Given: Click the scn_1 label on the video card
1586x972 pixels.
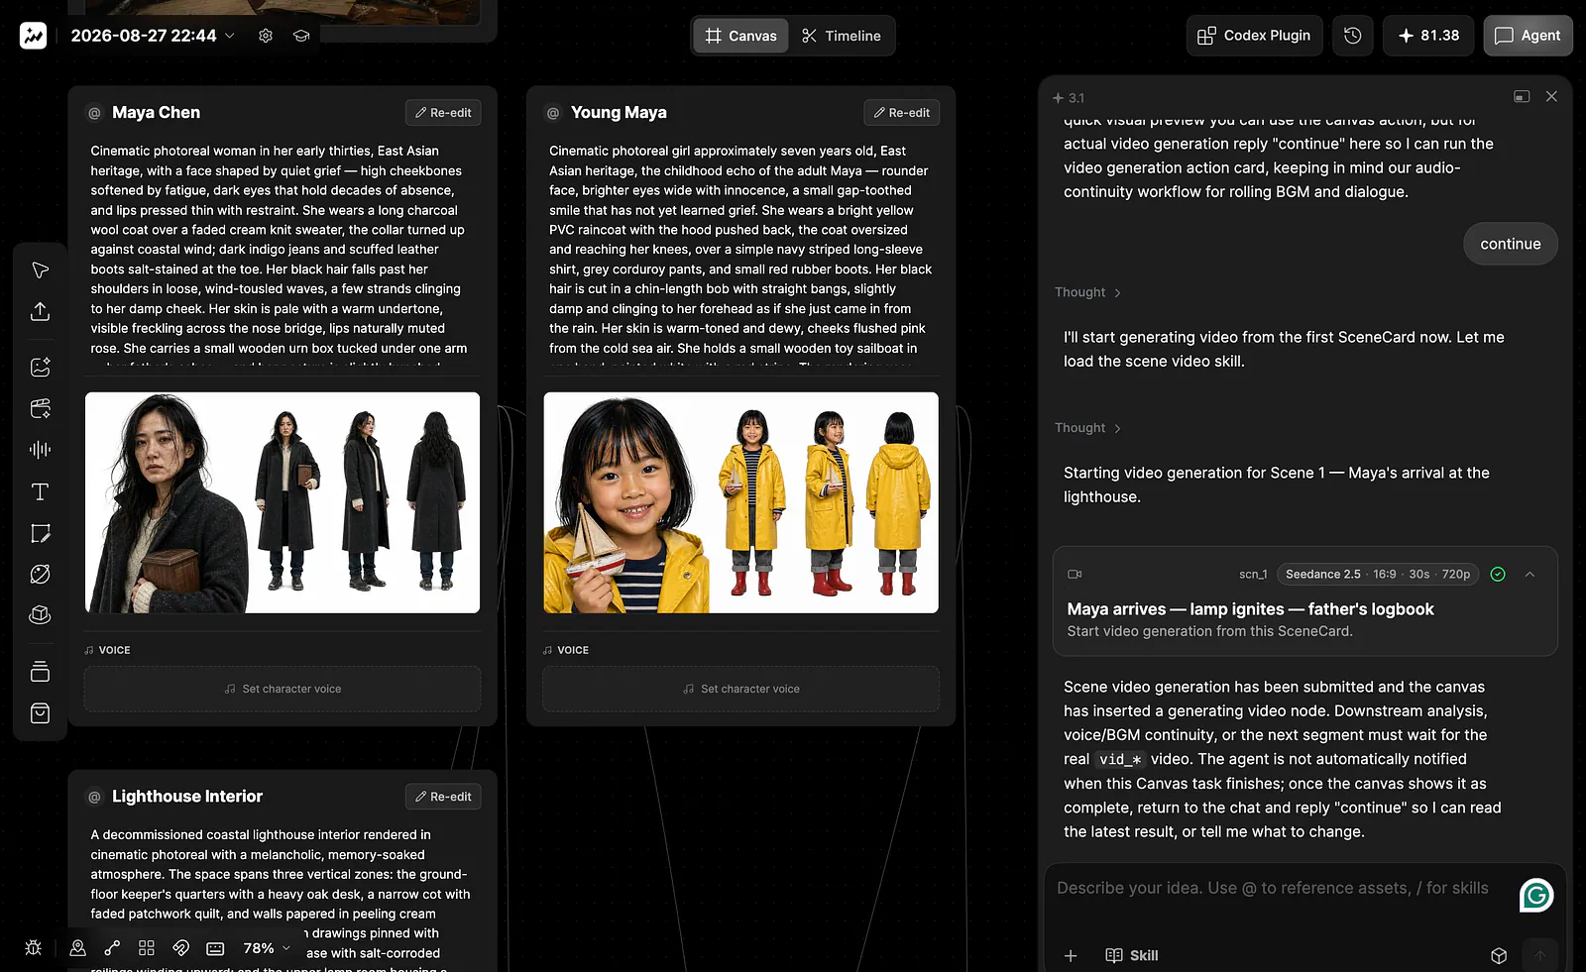Looking at the screenshot, I should [1253, 575].
